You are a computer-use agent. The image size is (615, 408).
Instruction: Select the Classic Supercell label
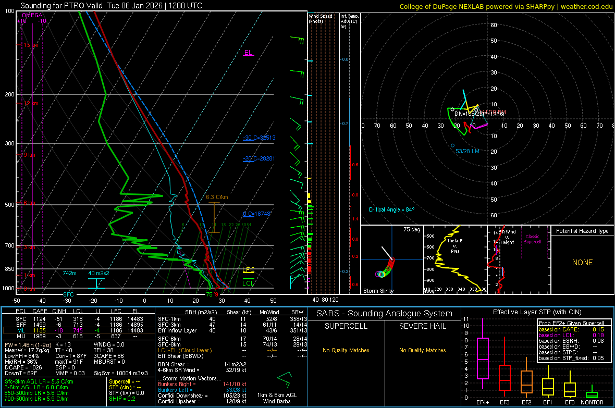(x=533, y=239)
